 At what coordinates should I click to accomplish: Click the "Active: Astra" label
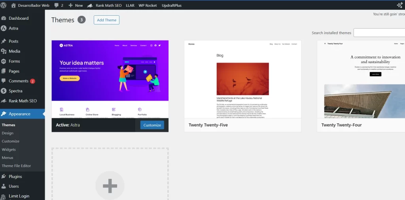(68, 125)
